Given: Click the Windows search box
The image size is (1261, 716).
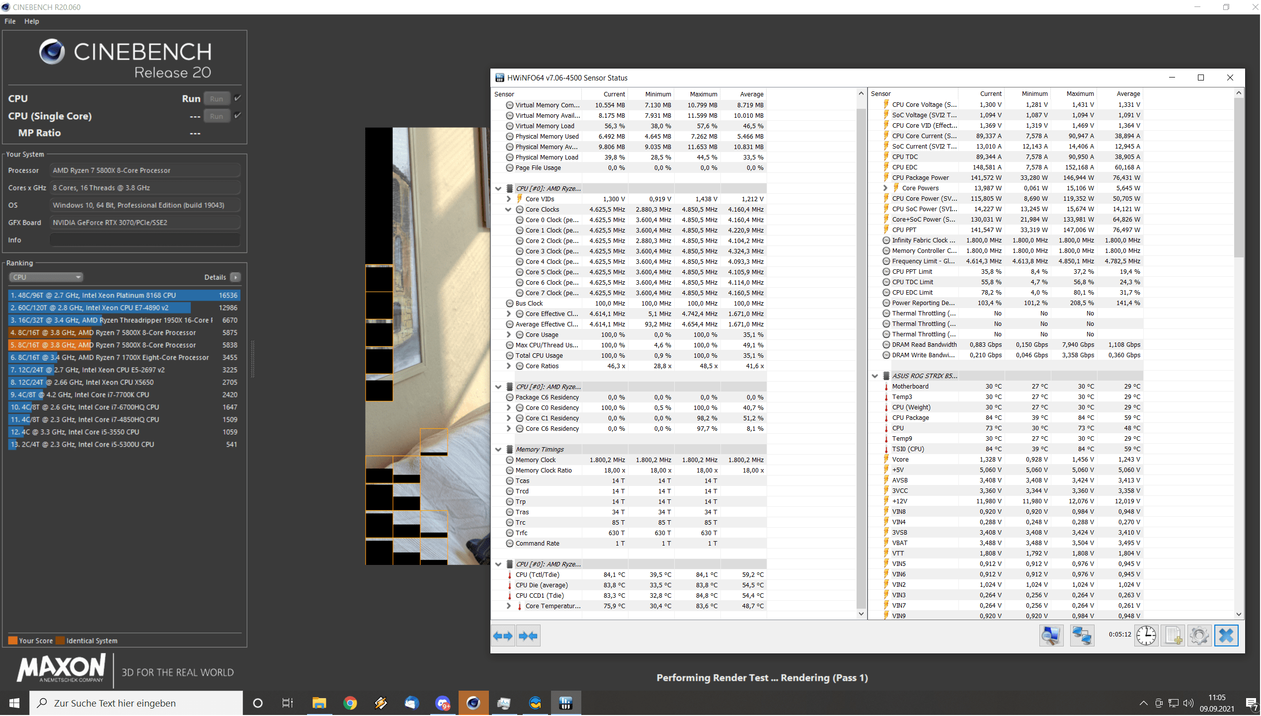Looking at the screenshot, I should tap(136, 704).
